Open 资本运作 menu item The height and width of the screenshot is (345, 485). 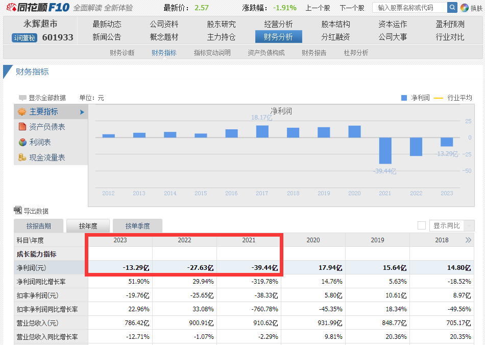point(393,24)
